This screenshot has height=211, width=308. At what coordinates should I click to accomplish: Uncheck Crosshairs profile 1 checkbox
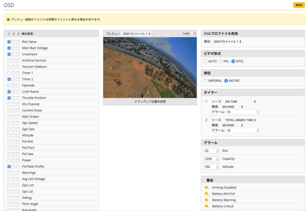9,54
